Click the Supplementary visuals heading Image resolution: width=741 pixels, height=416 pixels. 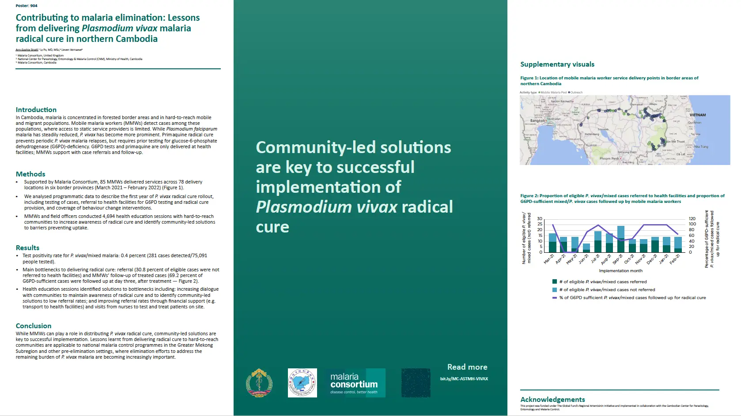coord(557,64)
